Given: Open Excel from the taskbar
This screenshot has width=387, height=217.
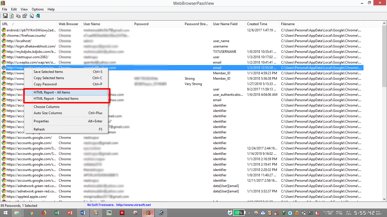Looking at the screenshot, I should tap(57, 213).
